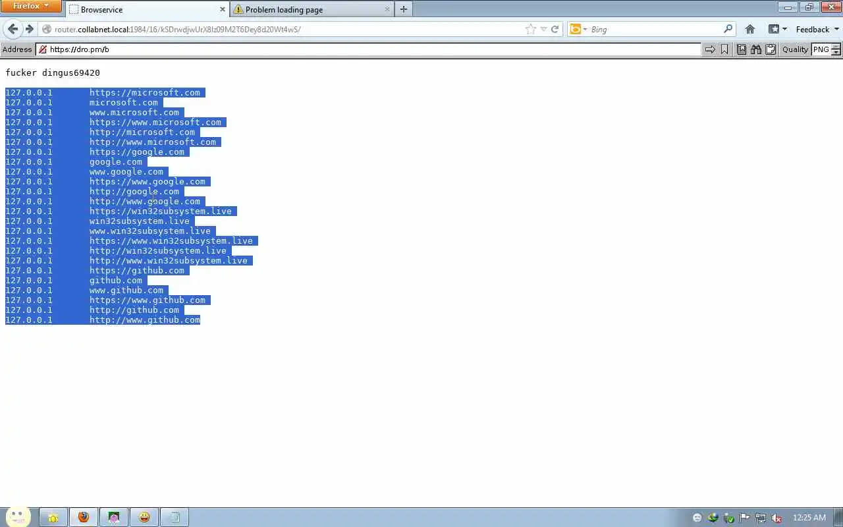Reload the page with the refresh icon
The width and height of the screenshot is (843, 527).
point(555,29)
